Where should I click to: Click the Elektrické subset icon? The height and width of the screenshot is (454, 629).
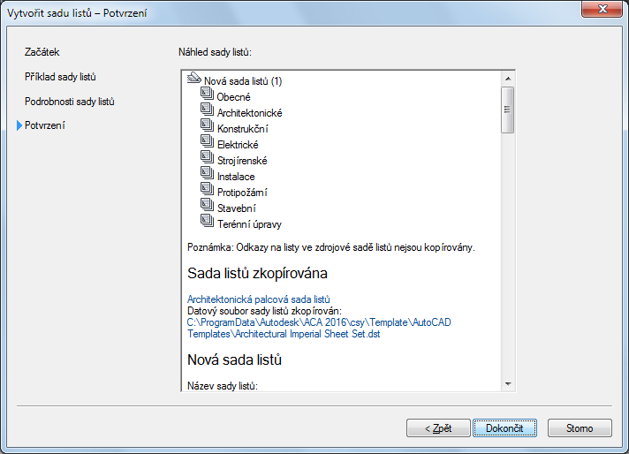(x=208, y=144)
